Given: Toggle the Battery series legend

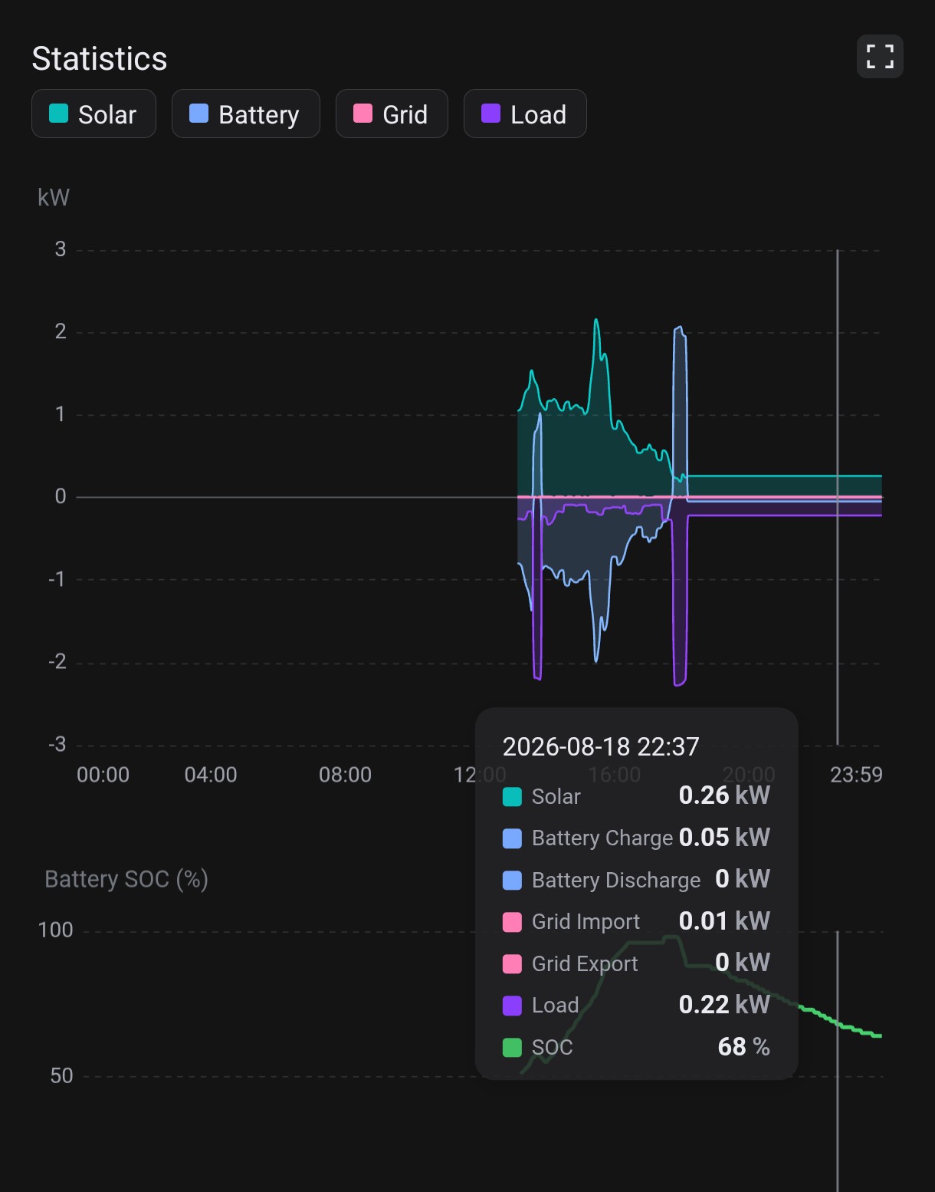Looking at the screenshot, I should [x=245, y=114].
